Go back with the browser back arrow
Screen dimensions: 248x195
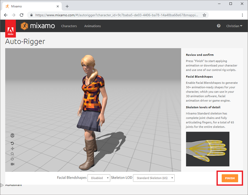pos(6,15)
